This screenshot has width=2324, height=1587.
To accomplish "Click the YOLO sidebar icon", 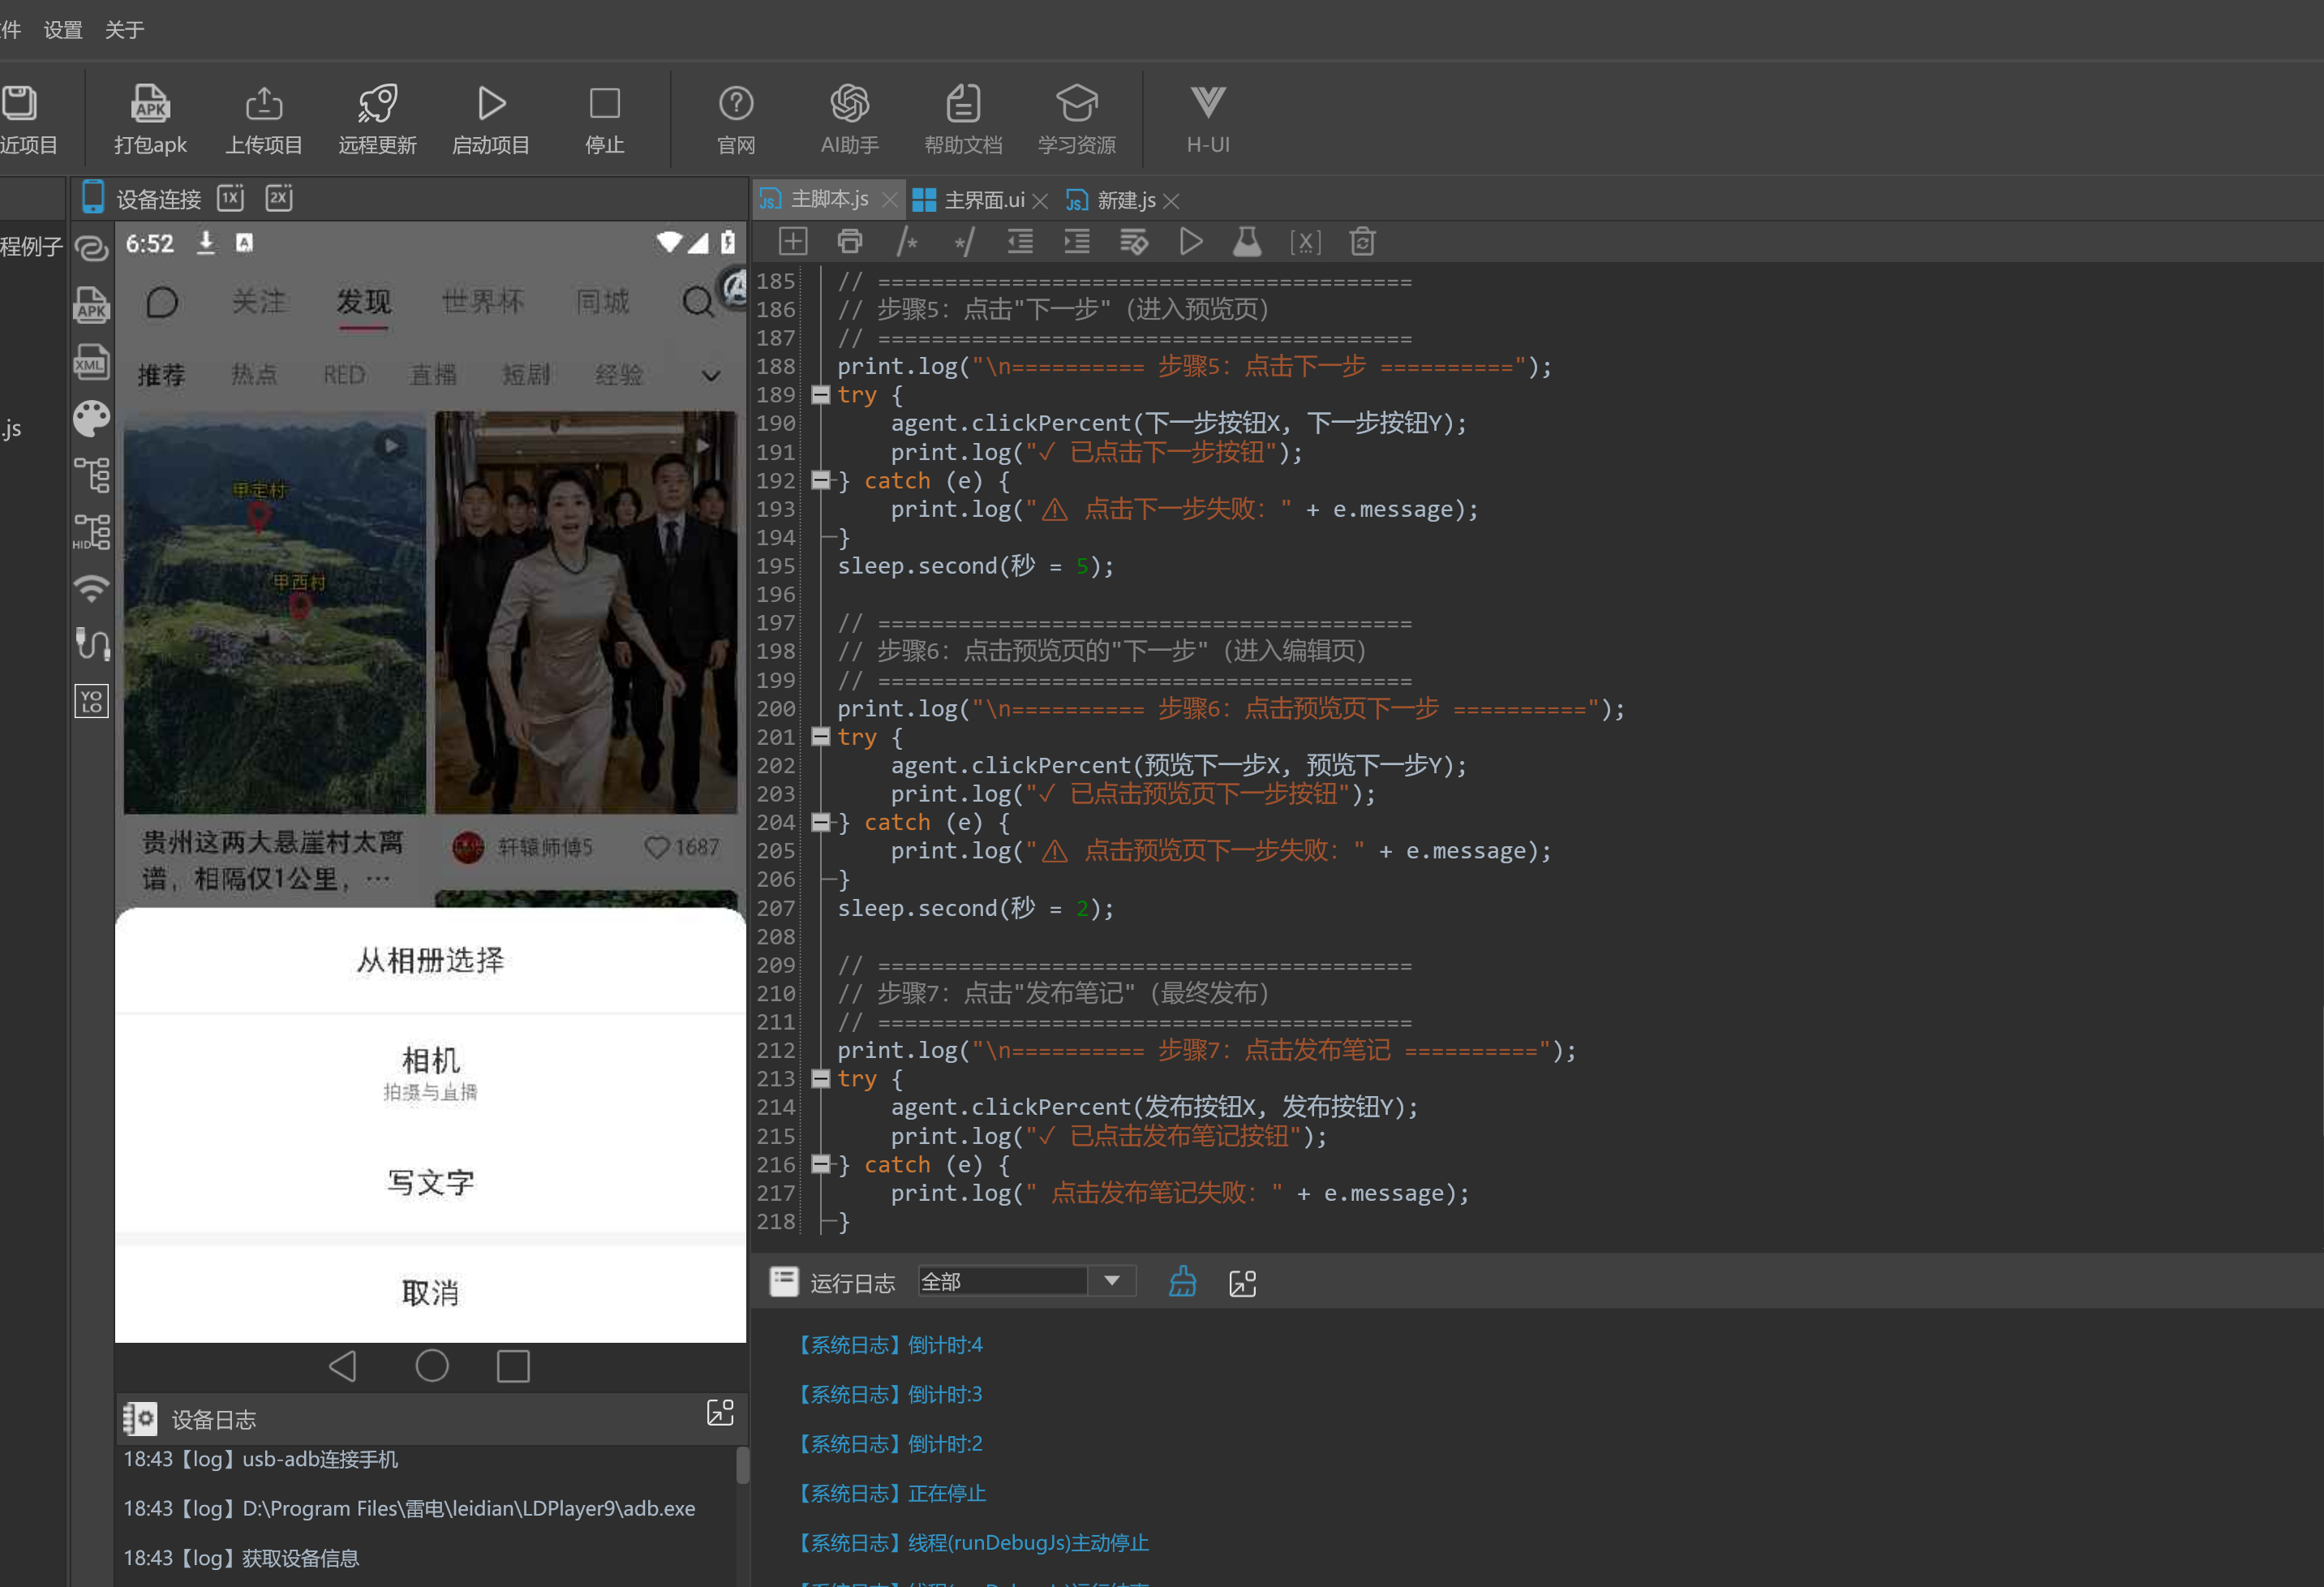I will tap(91, 700).
